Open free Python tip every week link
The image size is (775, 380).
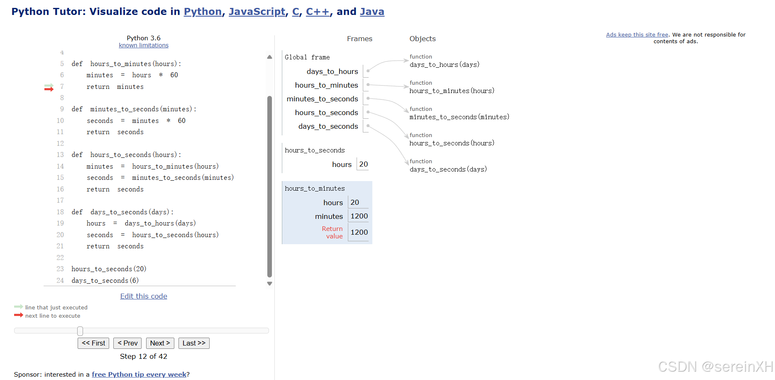[139, 375]
